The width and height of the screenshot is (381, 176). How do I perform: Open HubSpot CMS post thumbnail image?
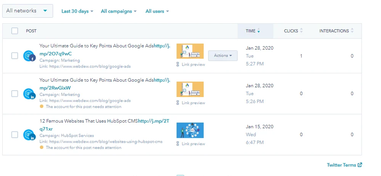[190, 130]
